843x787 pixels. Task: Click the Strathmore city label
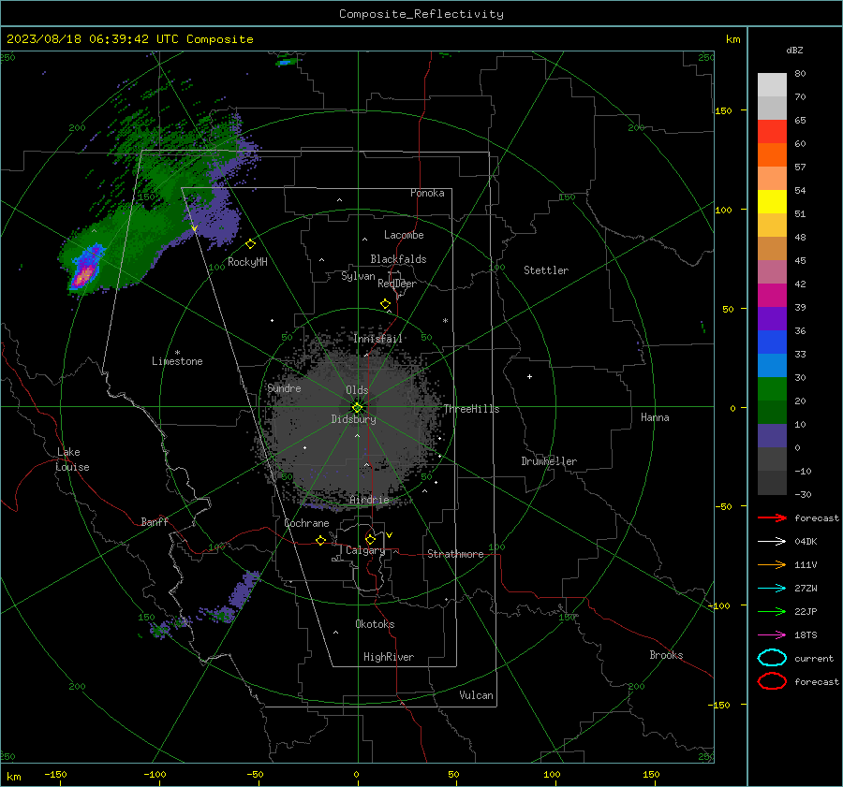point(456,554)
